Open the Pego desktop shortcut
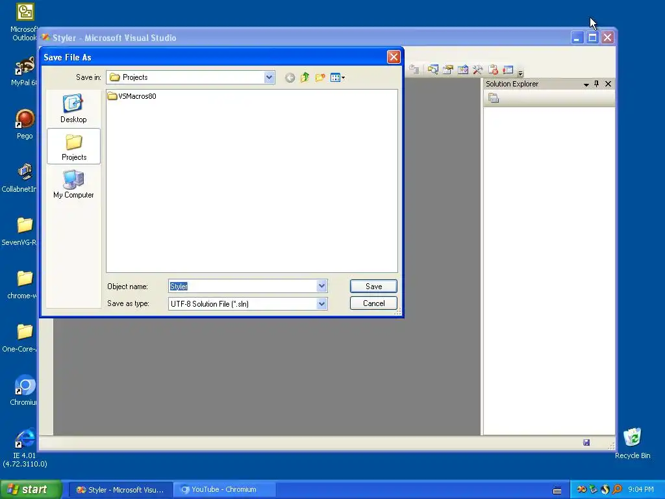The height and width of the screenshot is (499, 665). (x=25, y=124)
